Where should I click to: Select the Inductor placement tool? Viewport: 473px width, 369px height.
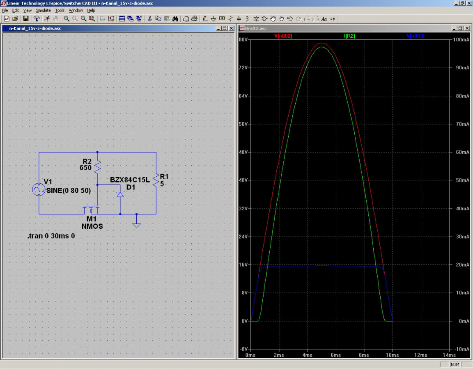pyautogui.click(x=247, y=19)
